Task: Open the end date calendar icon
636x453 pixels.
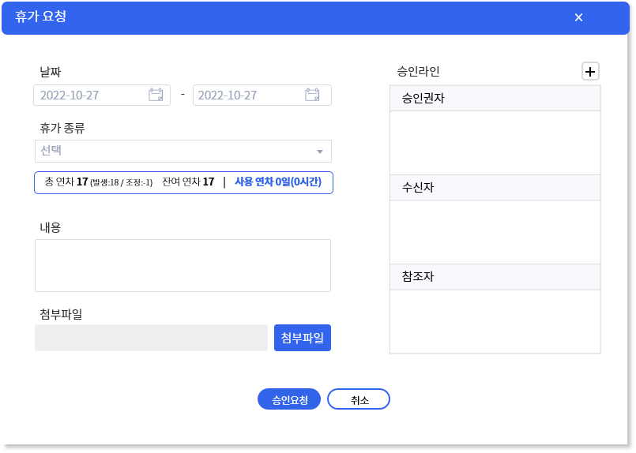Action: pyautogui.click(x=312, y=95)
